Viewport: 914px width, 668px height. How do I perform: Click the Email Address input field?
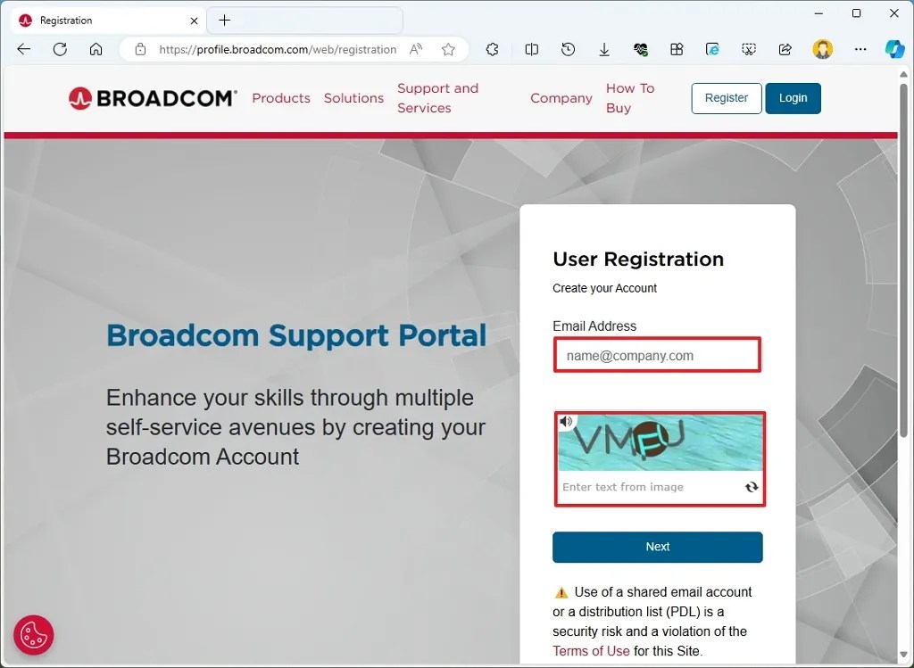tap(657, 354)
